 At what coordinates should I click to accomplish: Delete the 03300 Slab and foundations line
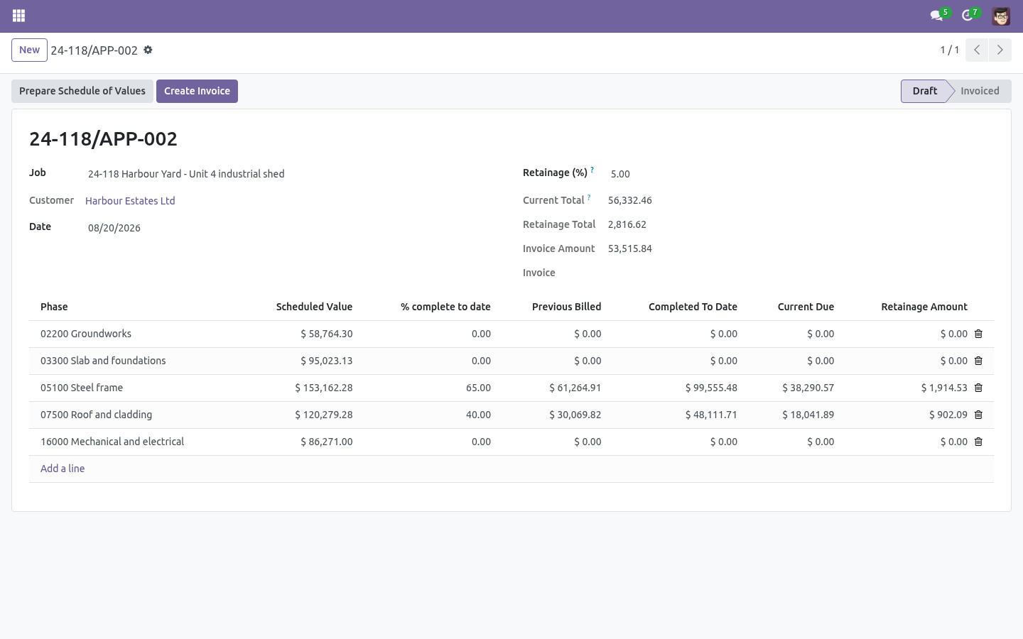click(x=978, y=361)
